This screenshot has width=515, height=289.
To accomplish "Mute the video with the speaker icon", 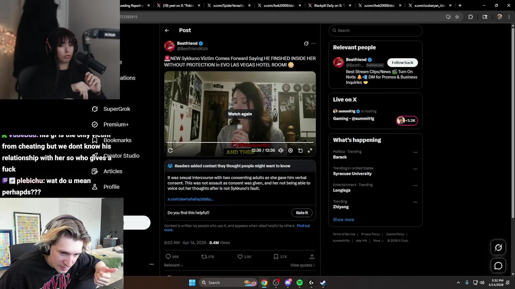I will click(280, 151).
